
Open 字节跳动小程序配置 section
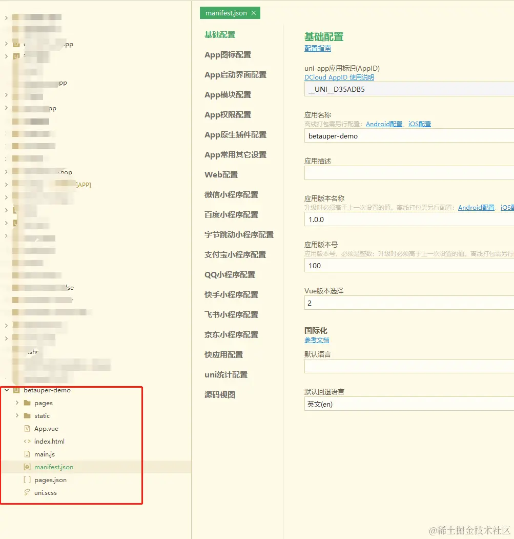239,234
